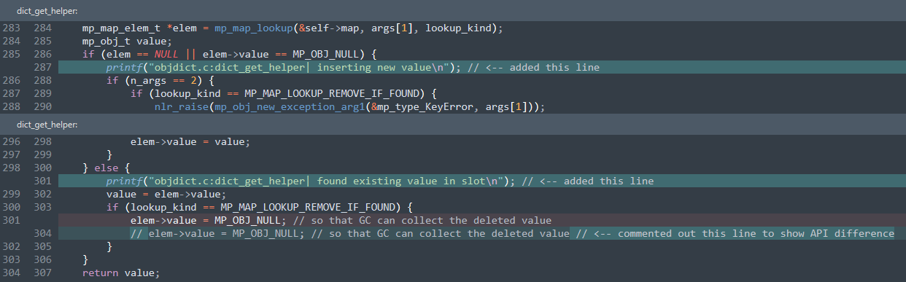
Task: Click new line number 298
Action: [x=44, y=142]
